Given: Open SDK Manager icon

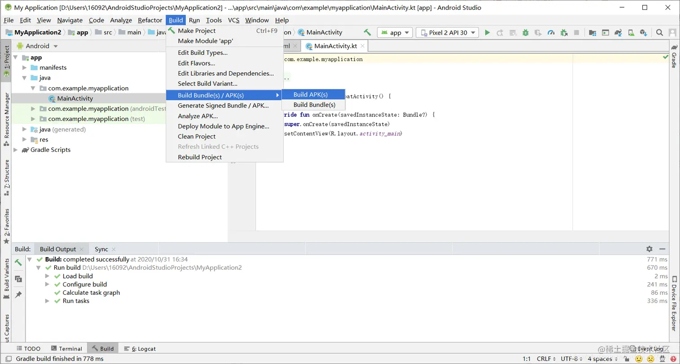Looking at the screenshot, I should [x=644, y=32].
